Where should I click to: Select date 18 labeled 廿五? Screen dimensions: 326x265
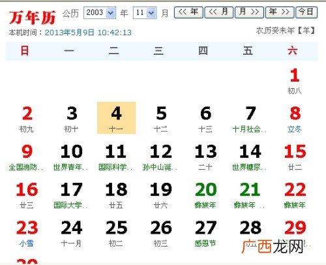coord(117,195)
